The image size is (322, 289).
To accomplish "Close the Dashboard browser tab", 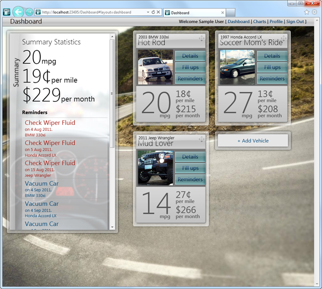I will pyautogui.click(x=223, y=13).
